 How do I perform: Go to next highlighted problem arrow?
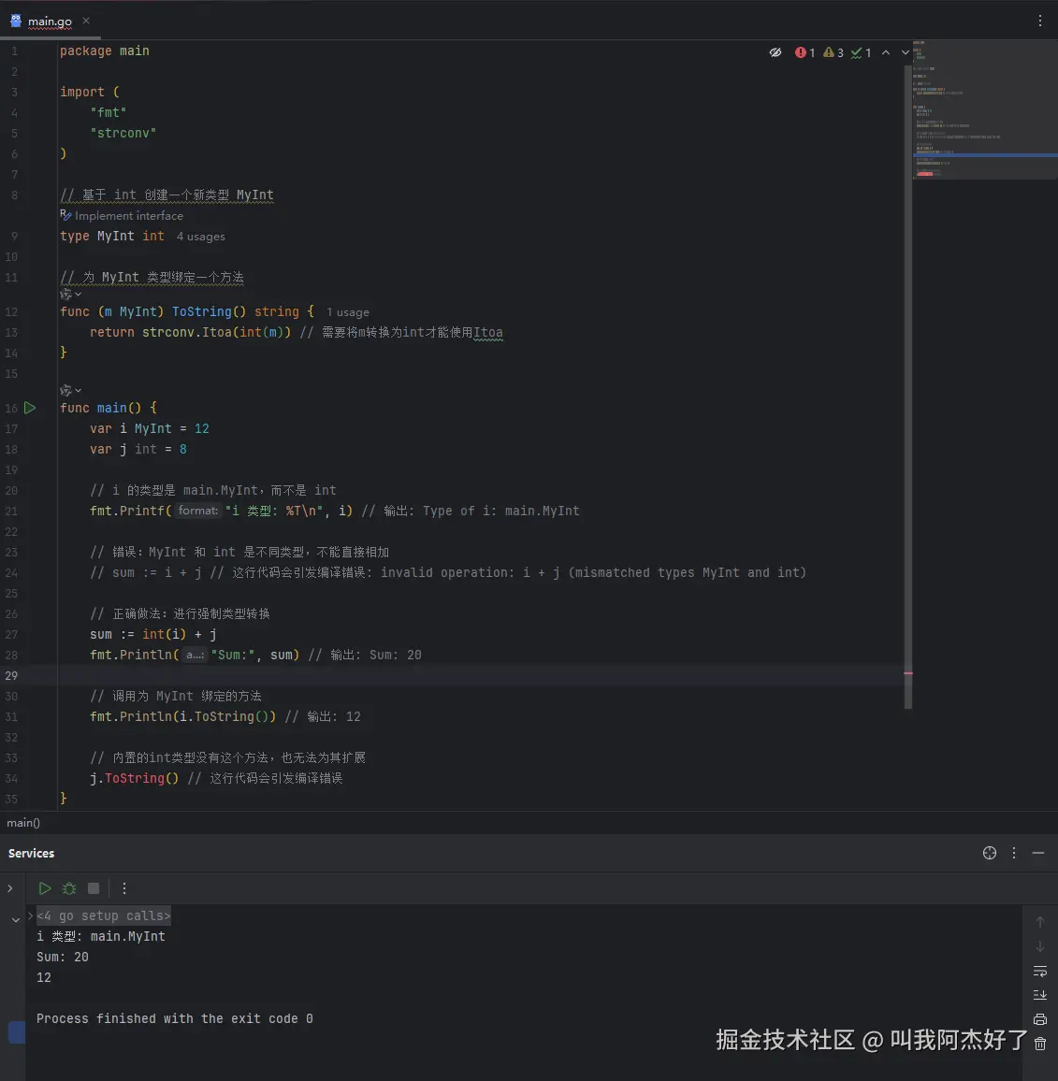click(x=905, y=52)
